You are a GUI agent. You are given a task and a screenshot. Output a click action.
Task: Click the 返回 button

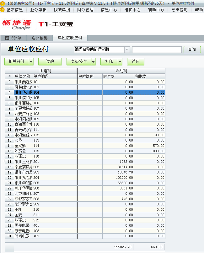click(136, 62)
